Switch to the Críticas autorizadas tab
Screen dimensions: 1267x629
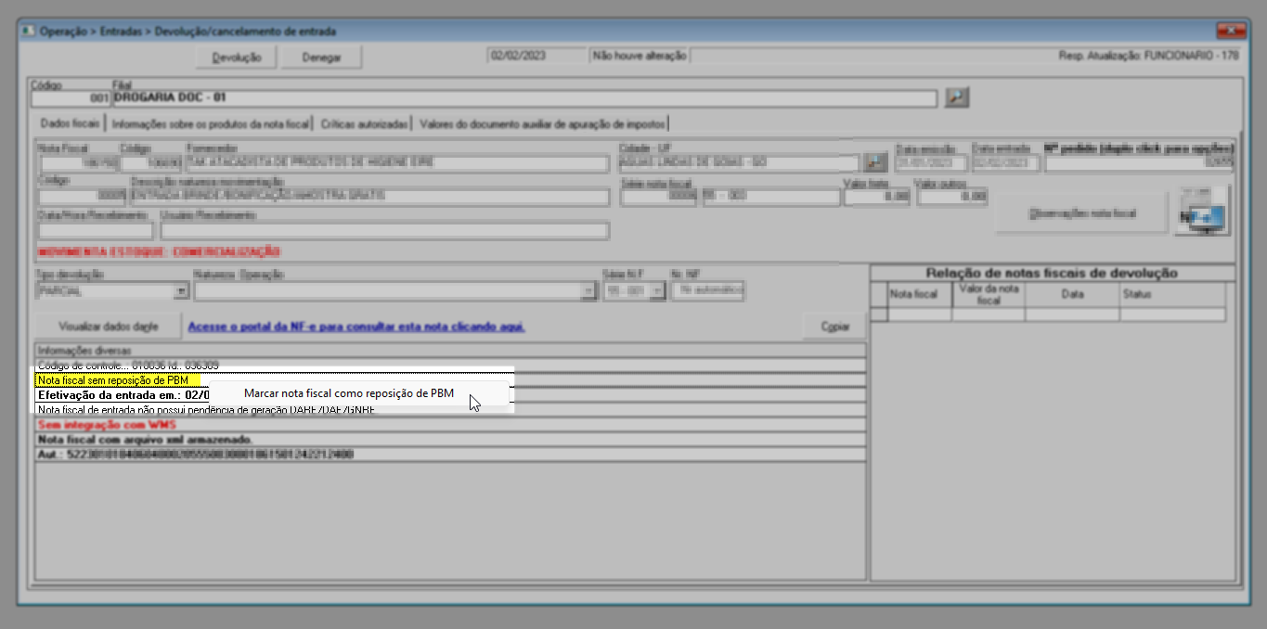click(x=364, y=123)
